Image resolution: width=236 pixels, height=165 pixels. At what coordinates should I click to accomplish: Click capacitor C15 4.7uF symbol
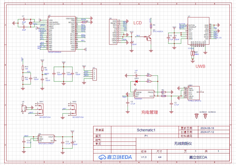[x=168, y=38]
